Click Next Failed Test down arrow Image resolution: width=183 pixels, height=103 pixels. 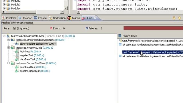(174, 18)
